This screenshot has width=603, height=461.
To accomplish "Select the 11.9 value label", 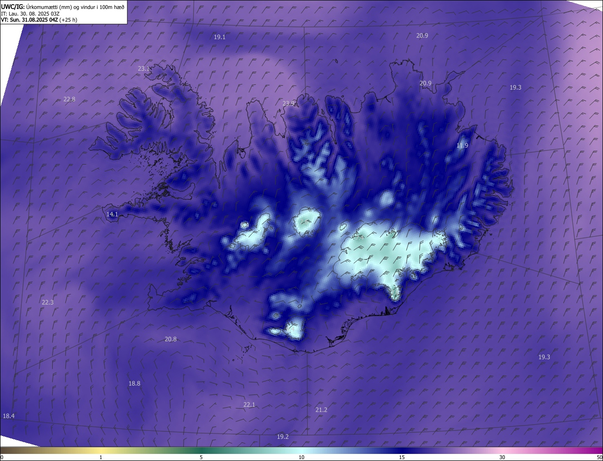I will [x=462, y=146].
